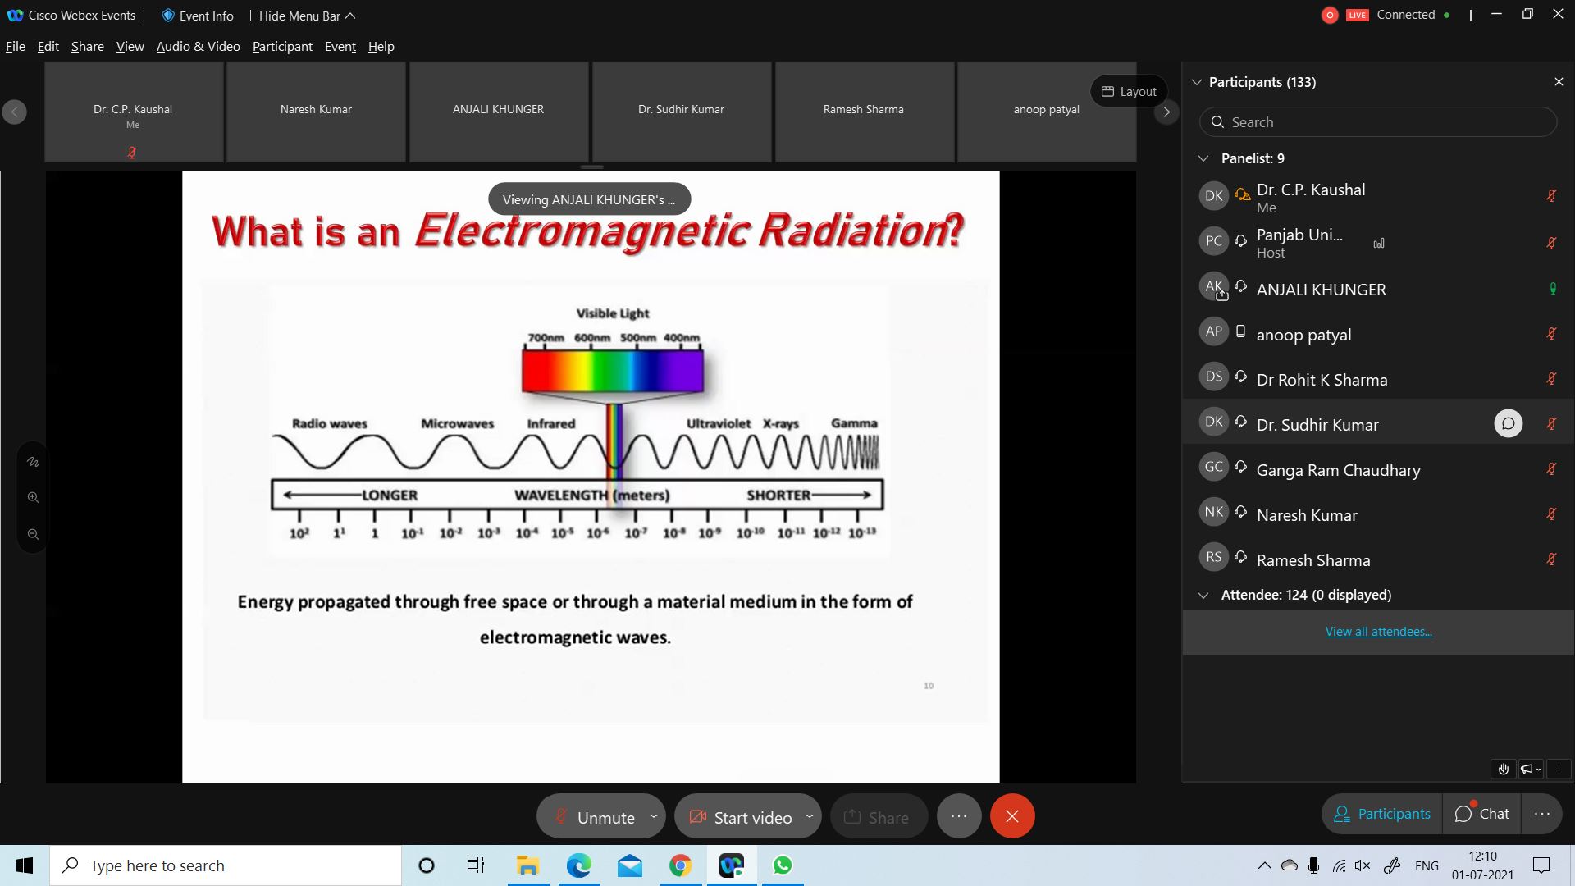Screen dimensions: 1575x886
Task: Open chat with Dr. Sudhir Kumar
Action: click(1508, 423)
